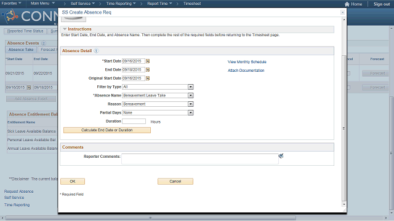Click the Home house icon
The image size is (394, 221).
[347, 4]
